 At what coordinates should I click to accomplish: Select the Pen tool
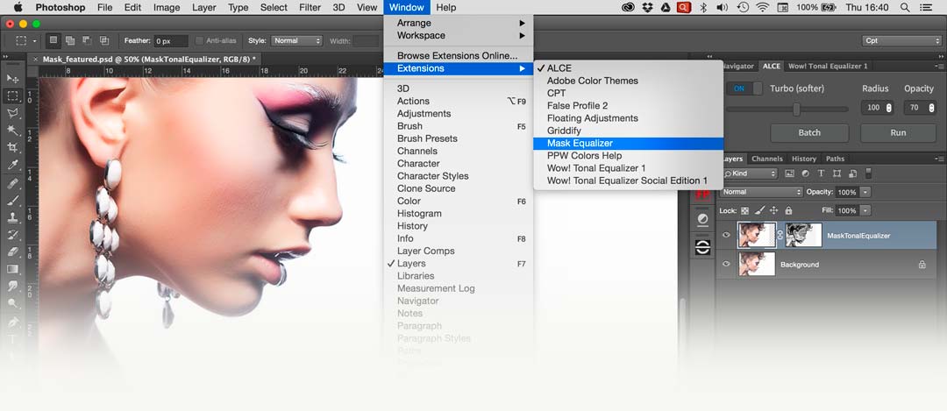point(12,322)
